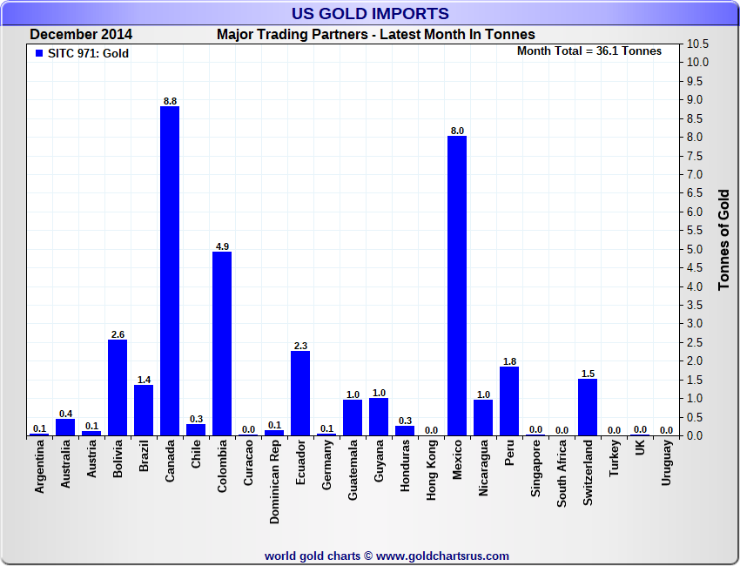Screen dimensions: 740x566
Task: Click the Chile axis label
Action: [196, 455]
